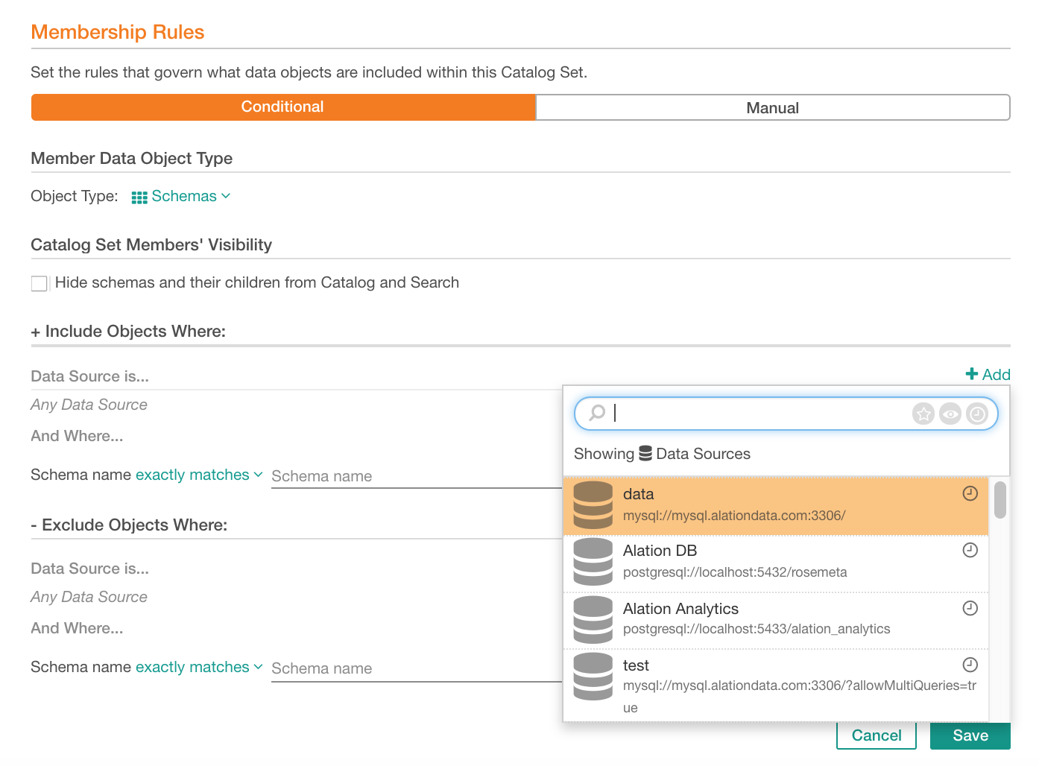Click the magnifier search icon
Image resolution: width=1039 pixels, height=766 pixels.
tap(597, 413)
